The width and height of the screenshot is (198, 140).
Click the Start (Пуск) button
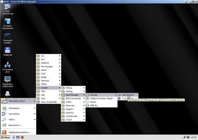[x=5, y=137]
